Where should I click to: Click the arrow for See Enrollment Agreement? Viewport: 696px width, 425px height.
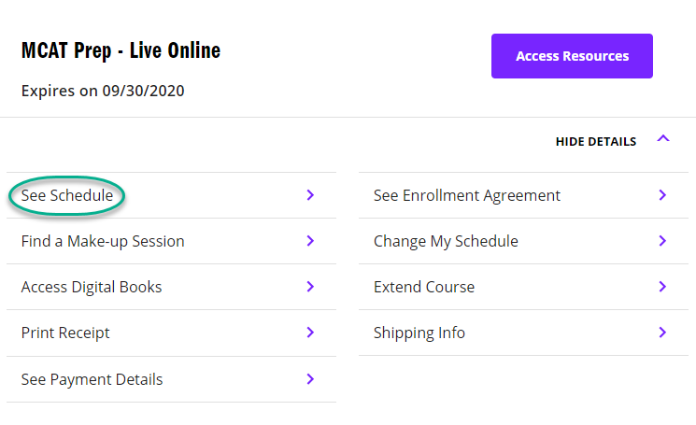(662, 195)
